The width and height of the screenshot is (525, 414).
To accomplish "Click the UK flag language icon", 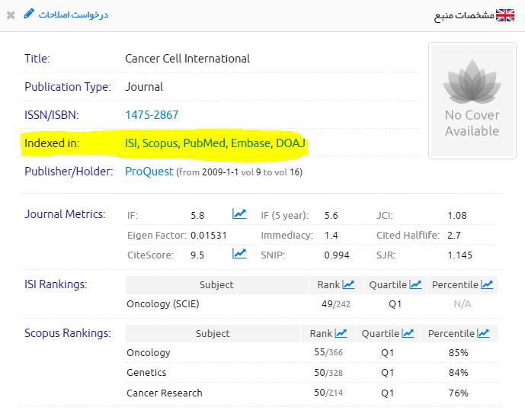I will [x=505, y=14].
